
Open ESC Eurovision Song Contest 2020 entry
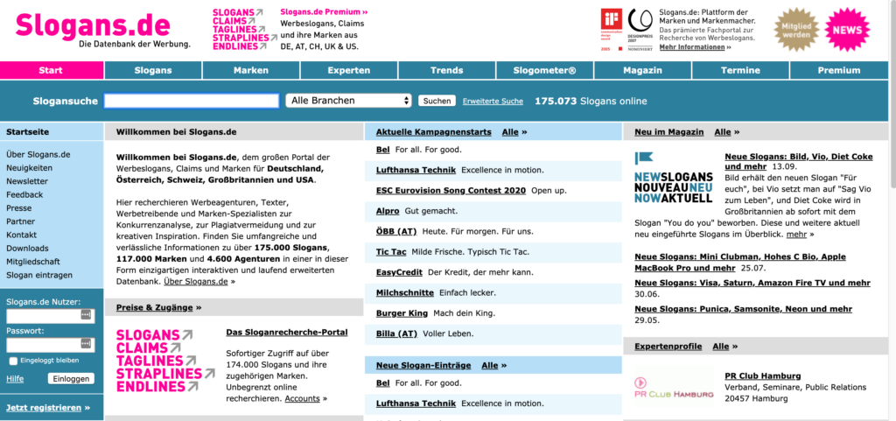(x=451, y=190)
